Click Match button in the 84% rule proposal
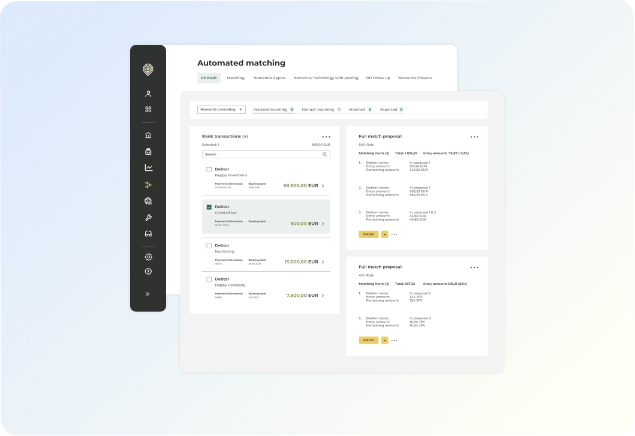The width and height of the screenshot is (635, 436). point(369,234)
